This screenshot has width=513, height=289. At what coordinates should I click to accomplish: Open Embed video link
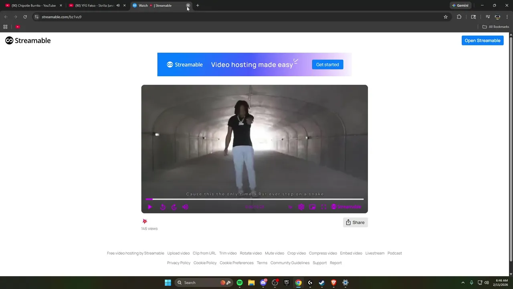[351, 253]
